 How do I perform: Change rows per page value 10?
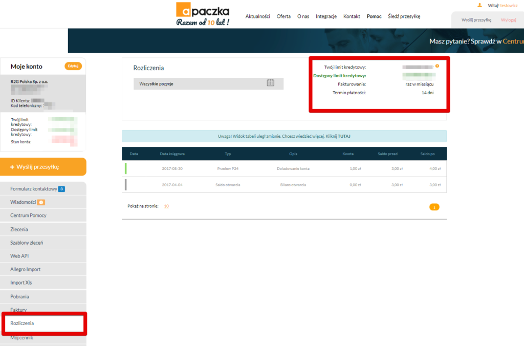point(166,206)
